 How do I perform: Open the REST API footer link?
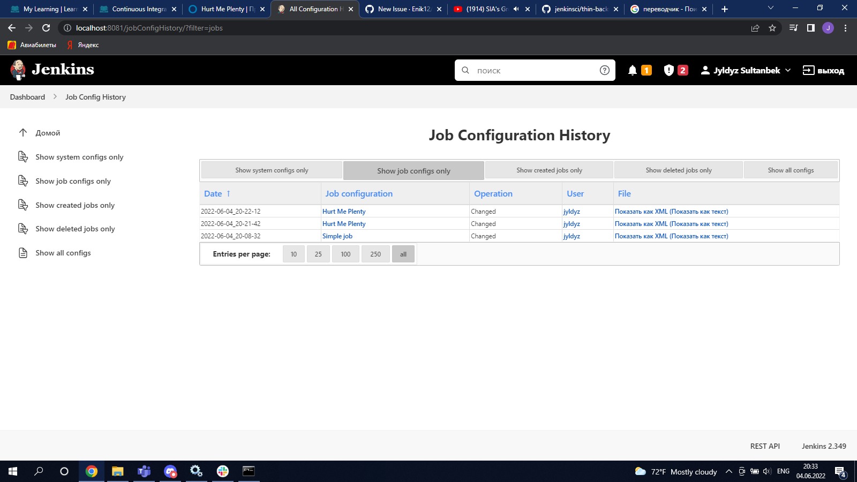[765, 446]
